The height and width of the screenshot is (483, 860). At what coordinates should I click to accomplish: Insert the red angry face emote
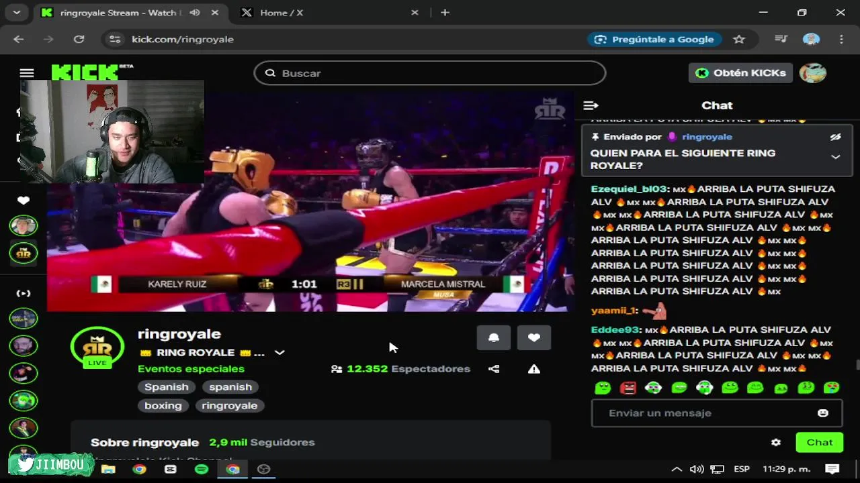[628, 388]
